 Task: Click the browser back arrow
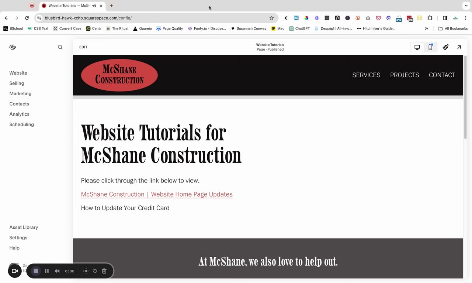pyautogui.click(x=6, y=18)
